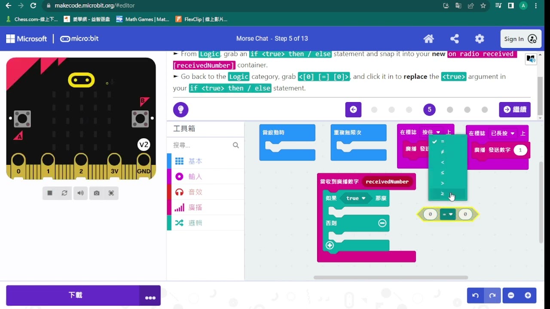
Task: Open the FlexClip bookmark
Action: click(201, 19)
